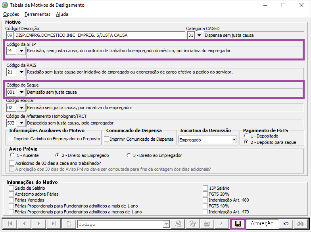Toggle Imprimir Comunicado de Dispensa checkbox
Viewport: 311px width, 232px height.
click(x=106, y=139)
